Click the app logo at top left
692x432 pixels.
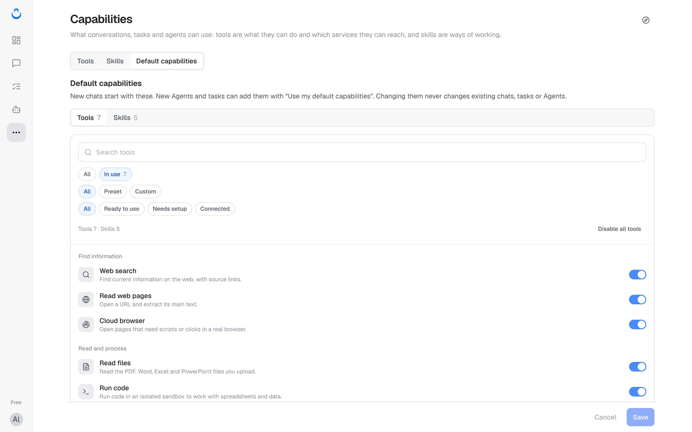tap(16, 14)
